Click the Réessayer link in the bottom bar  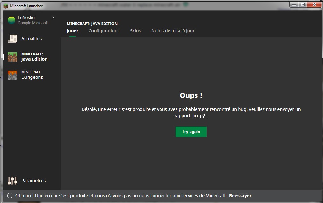tap(240, 196)
